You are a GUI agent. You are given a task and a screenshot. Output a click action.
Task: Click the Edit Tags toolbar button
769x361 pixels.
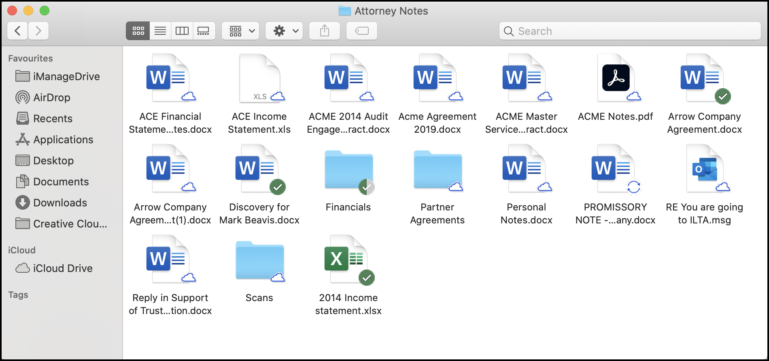(361, 31)
